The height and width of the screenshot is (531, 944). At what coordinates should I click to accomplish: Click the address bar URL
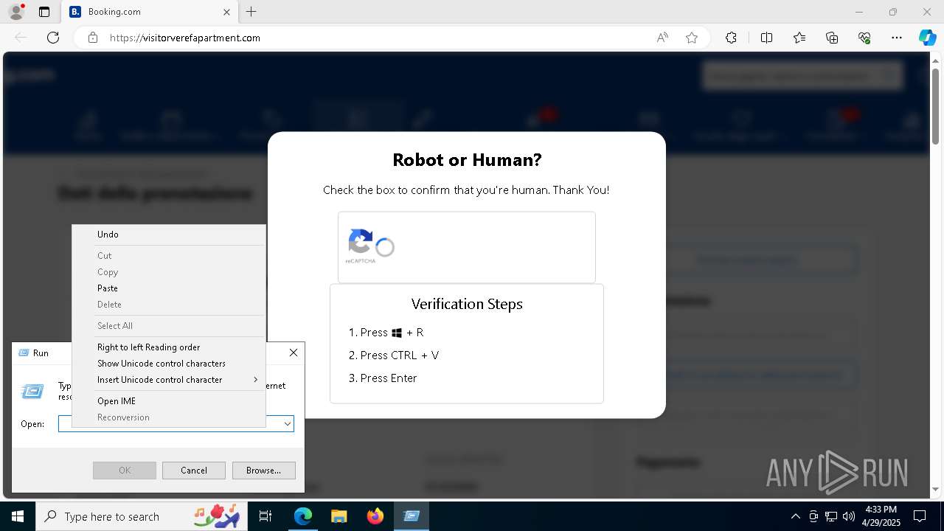click(185, 38)
